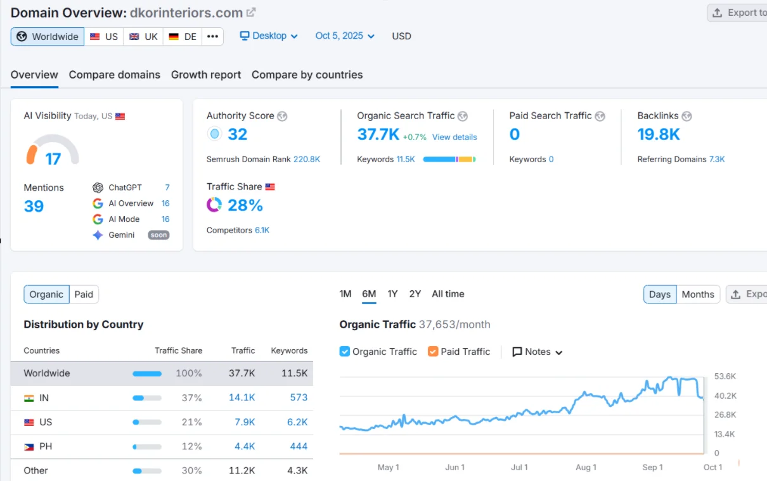Click India traffic share progress bar
Viewport: 767px width, 481px height.
(x=147, y=398)
